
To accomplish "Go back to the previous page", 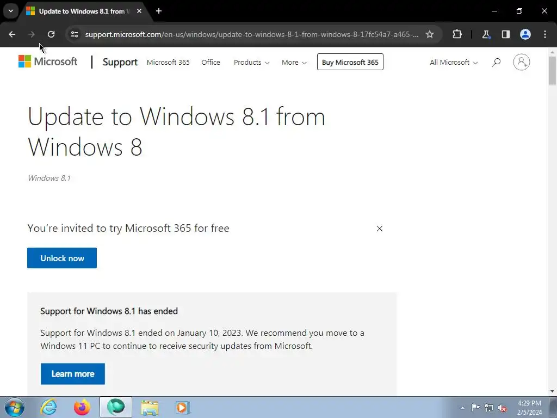I will [12, 34].
